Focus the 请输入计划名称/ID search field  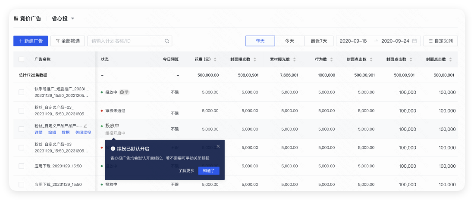coord(130,41)
